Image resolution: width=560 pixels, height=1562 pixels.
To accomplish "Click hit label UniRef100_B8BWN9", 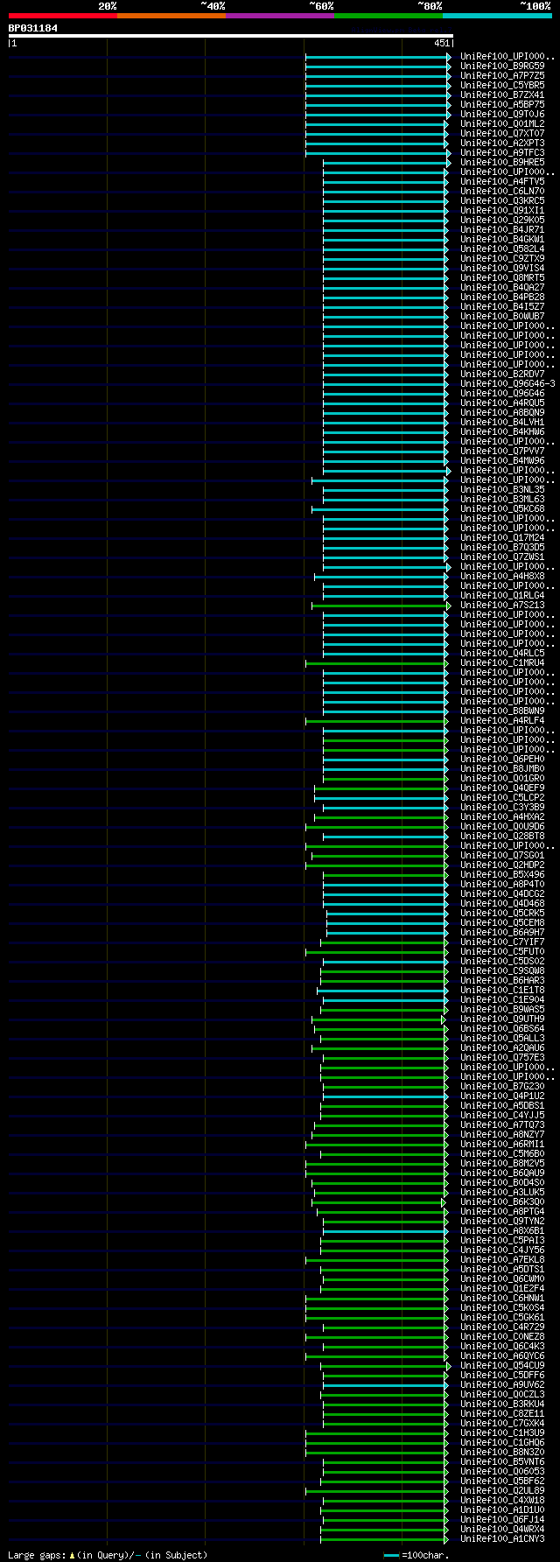I will click(502, 711).
